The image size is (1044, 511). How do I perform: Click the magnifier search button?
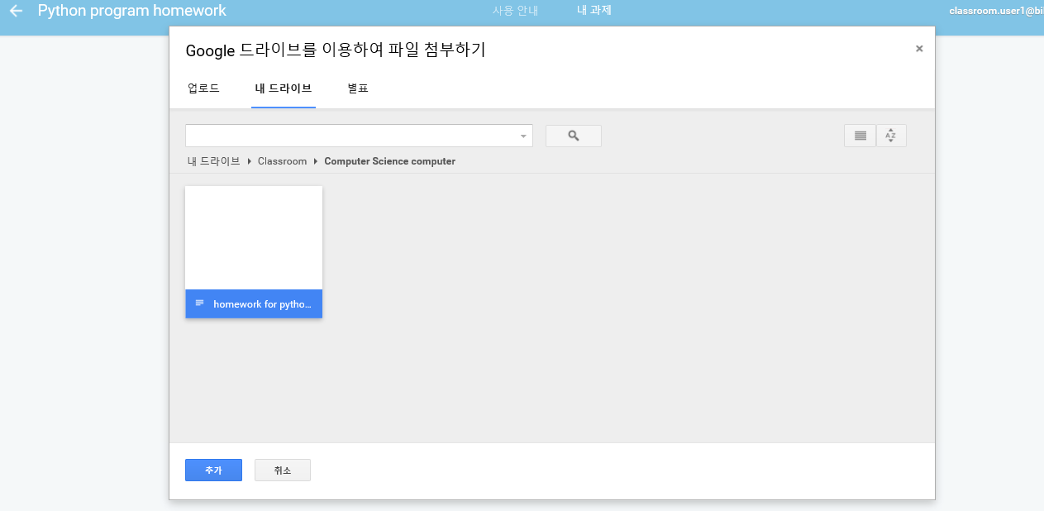point(573,136)
